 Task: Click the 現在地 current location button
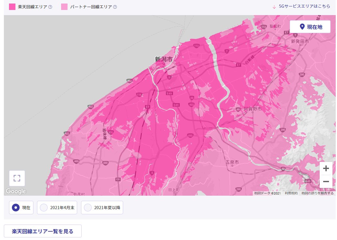[310, 27]
